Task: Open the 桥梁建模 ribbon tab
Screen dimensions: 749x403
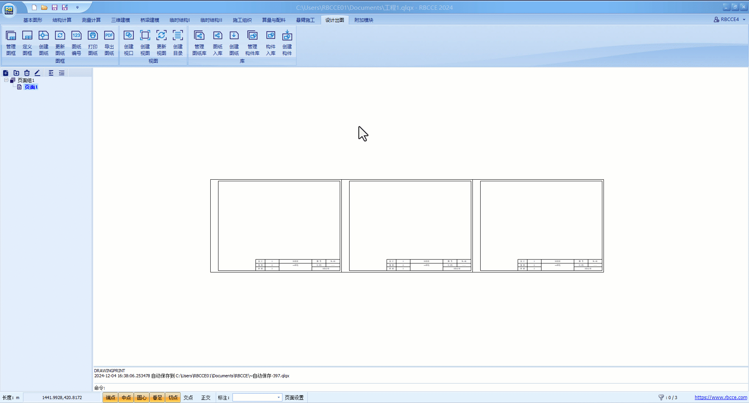Action: click(x=150, y=20)
